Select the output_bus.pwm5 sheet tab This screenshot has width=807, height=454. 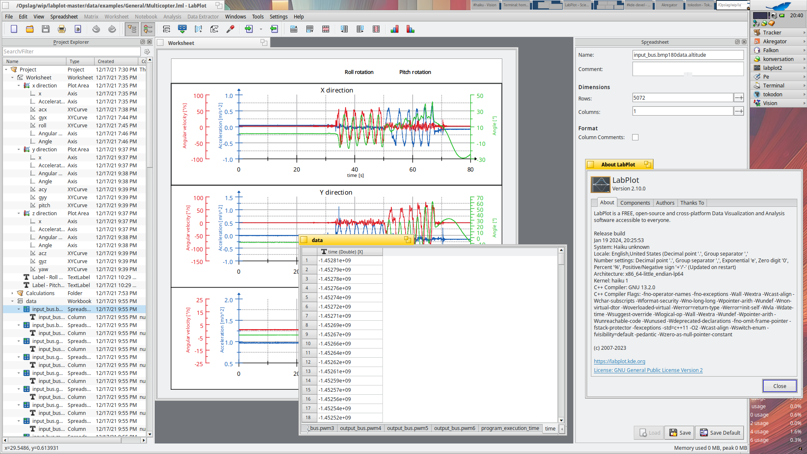407,428
